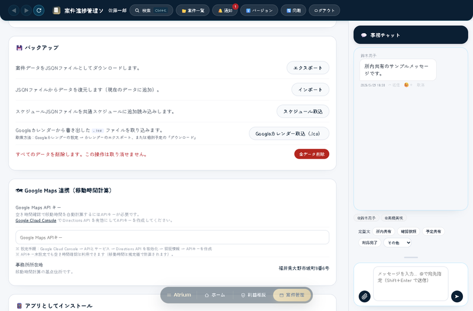This screenshot has height=311, width=473.
Task: Open the Atrium menu in bottom dock
Action: click(179, 294)
